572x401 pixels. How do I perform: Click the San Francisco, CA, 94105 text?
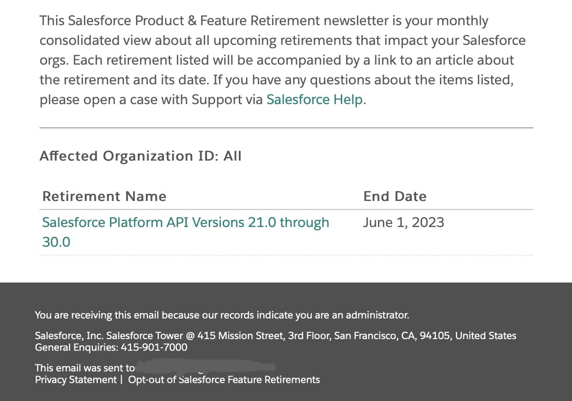click(x=392, y=336)
